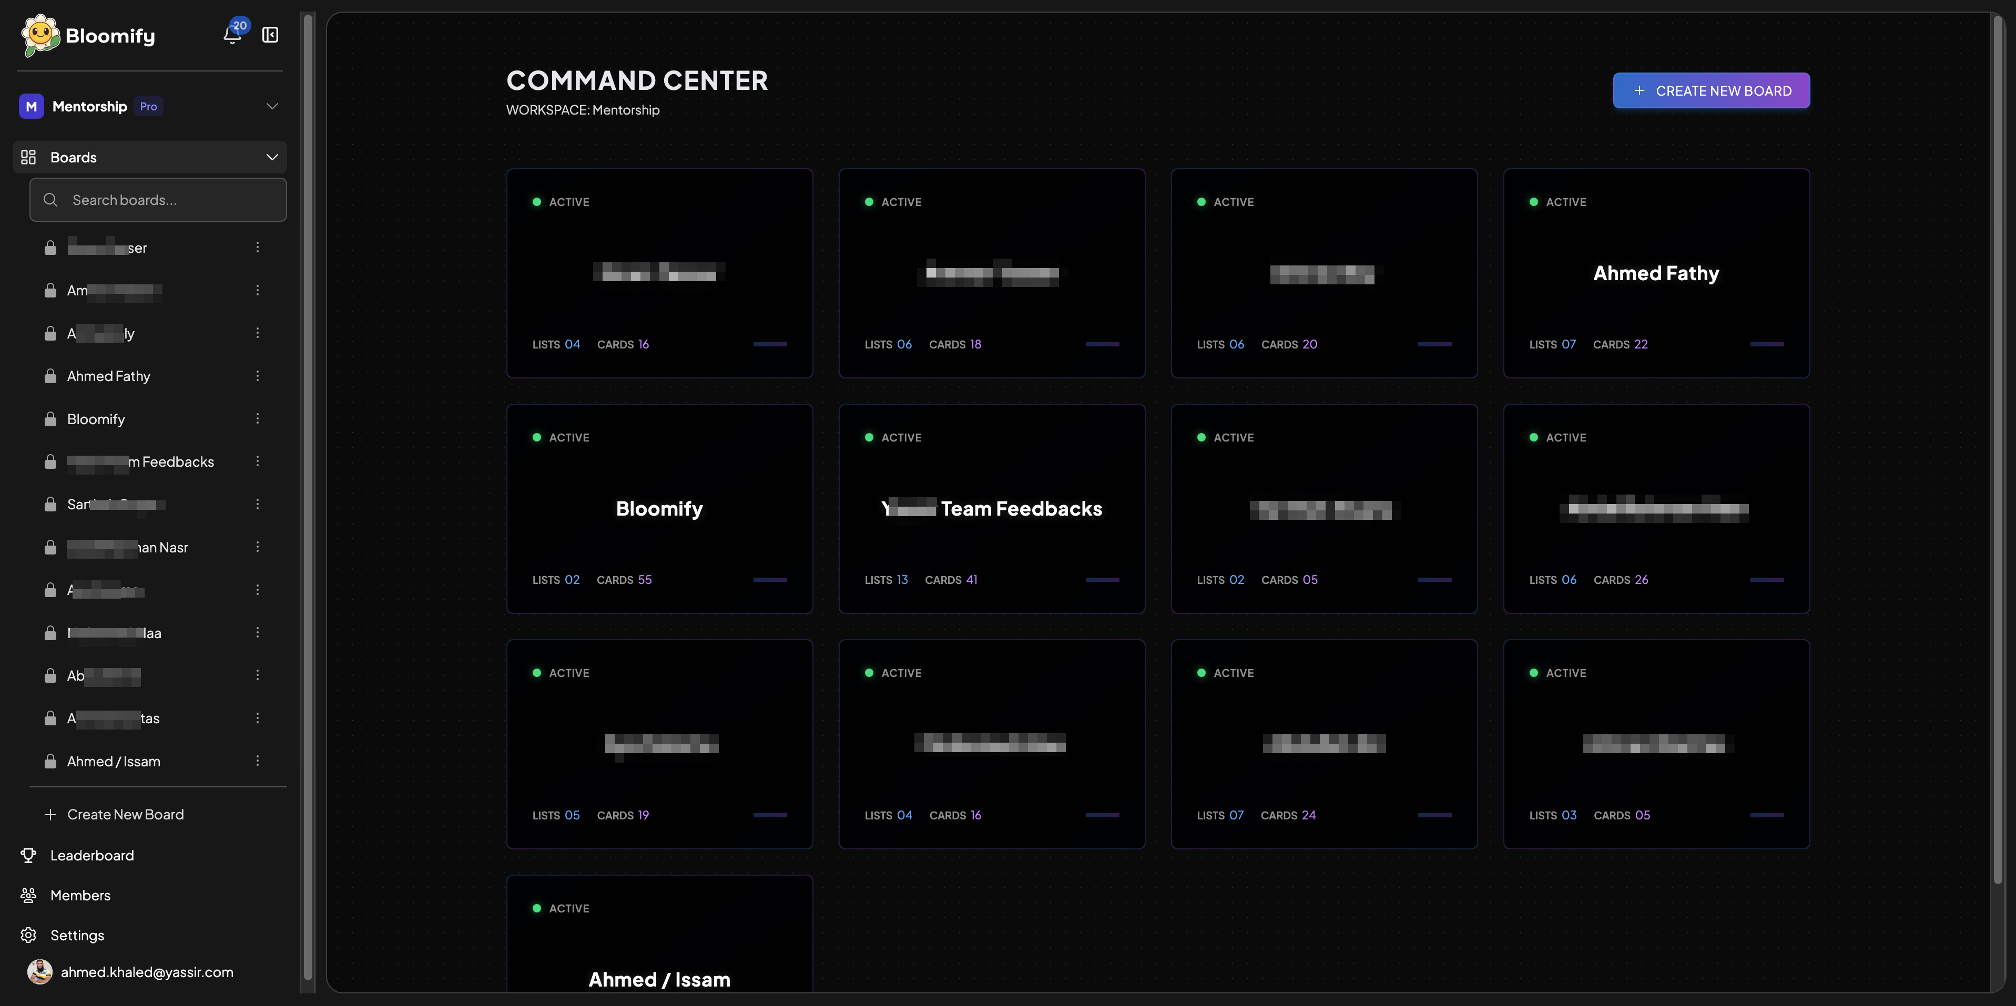Expand the Mentorship workspace dropdown
The height and width of the screenshot is (1006, 2016).
(x=271, y=106)
